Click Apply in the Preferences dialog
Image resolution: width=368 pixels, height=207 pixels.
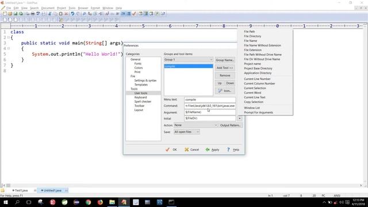pos(212,149)
